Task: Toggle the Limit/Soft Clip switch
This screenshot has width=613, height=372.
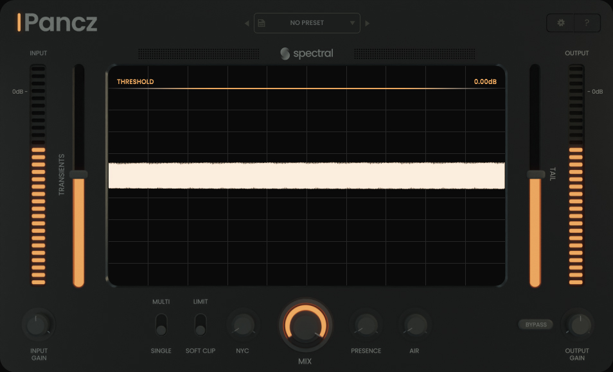Action: 200,325
